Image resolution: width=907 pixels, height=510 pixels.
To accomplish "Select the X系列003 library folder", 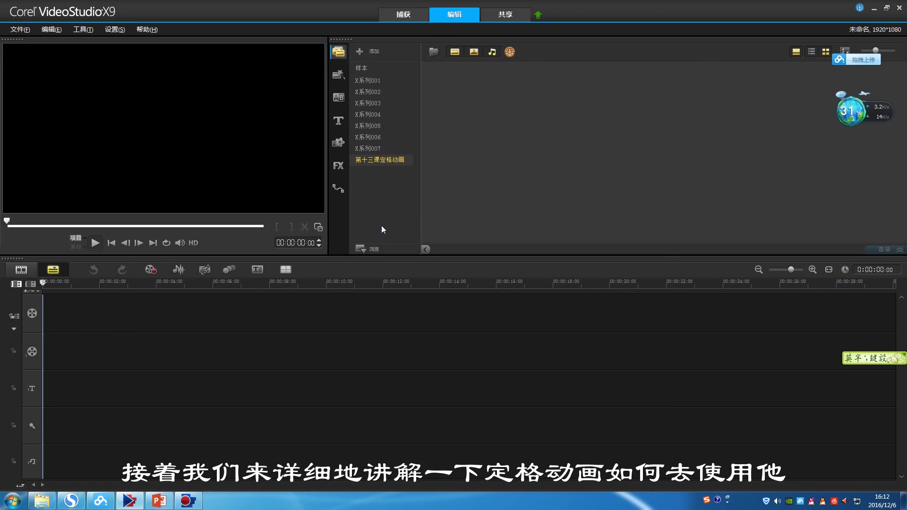I will (x=368, y=103).
